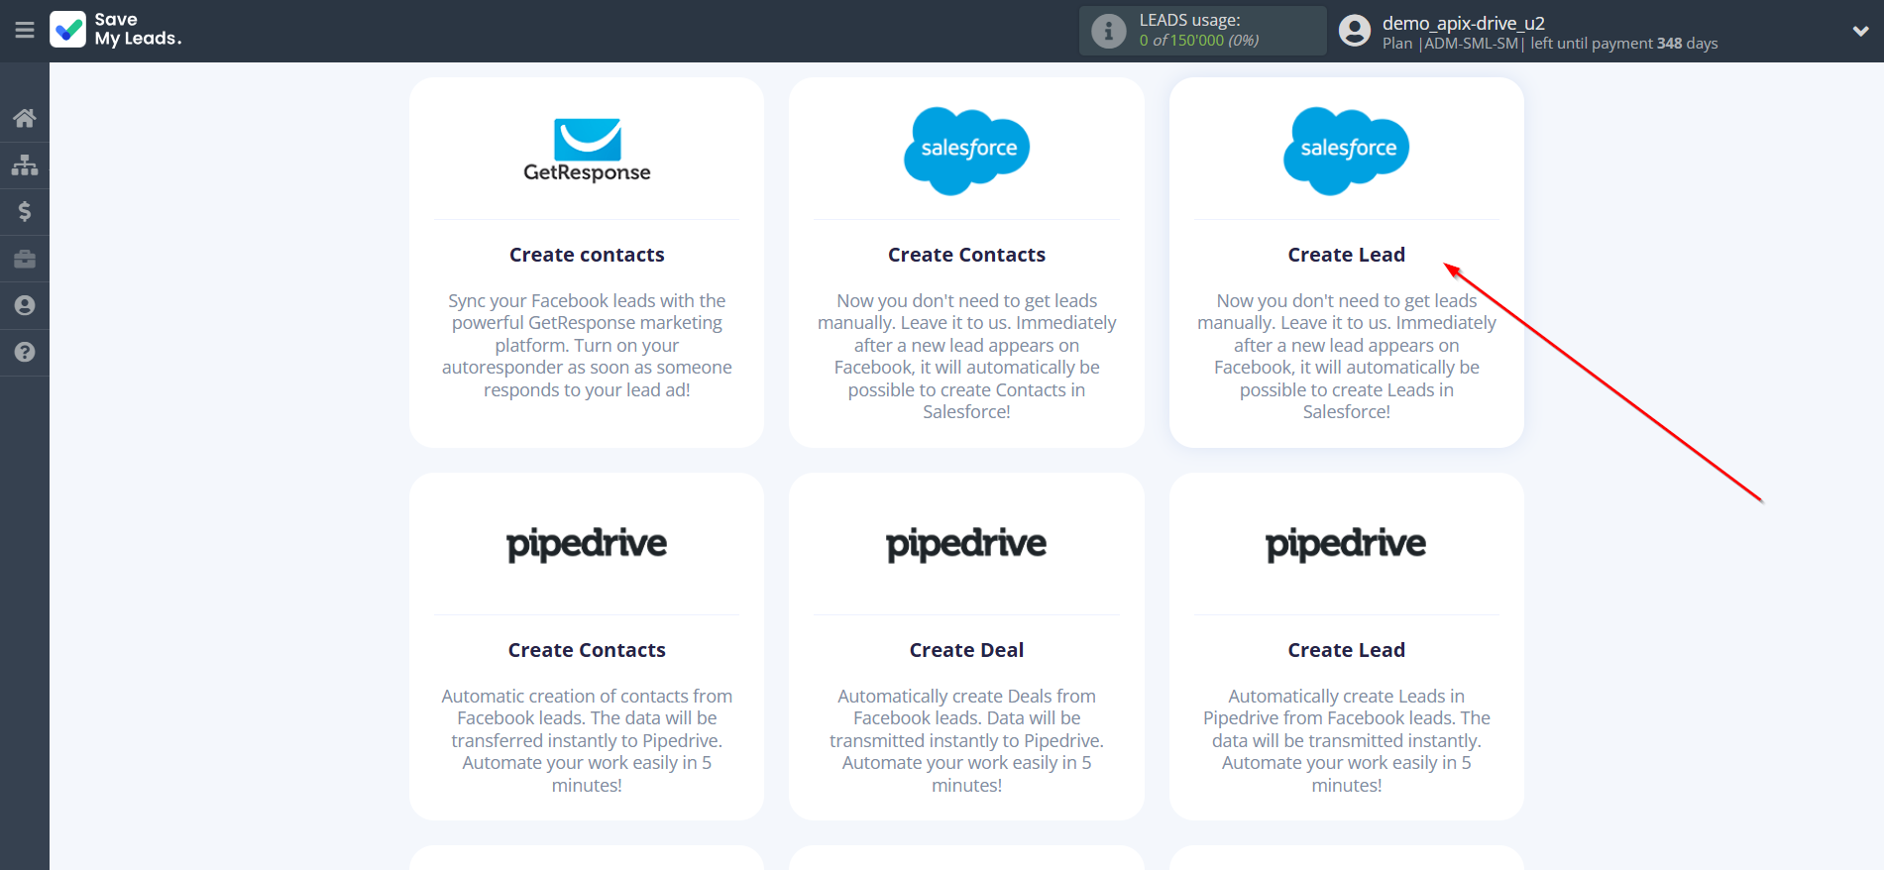Select Salesforce Create Contacts title
Viewport: 1884px width, 870px height.
pos(966,255)
